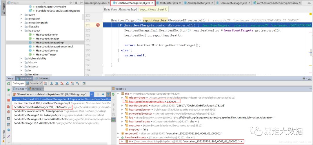The width and height of the screenshot is (313, 145).
Task: Expand the event folder
Action: point(21,15)
